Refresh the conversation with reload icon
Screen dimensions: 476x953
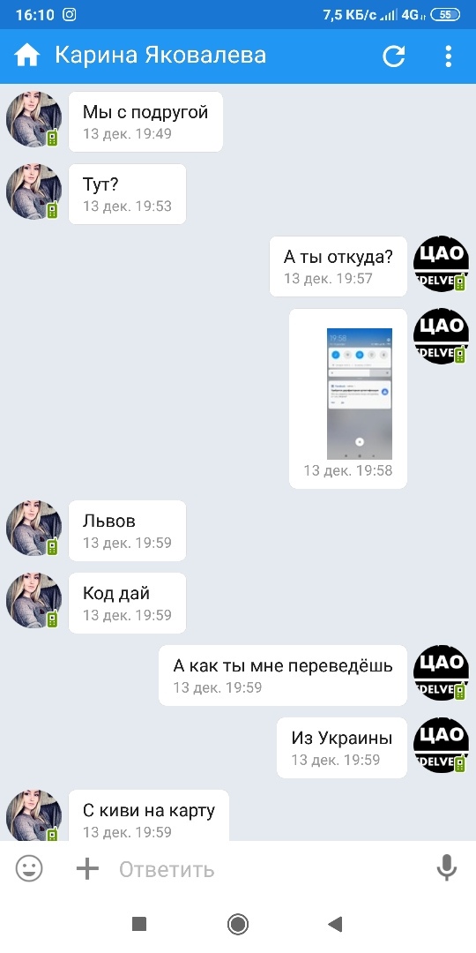393,56
